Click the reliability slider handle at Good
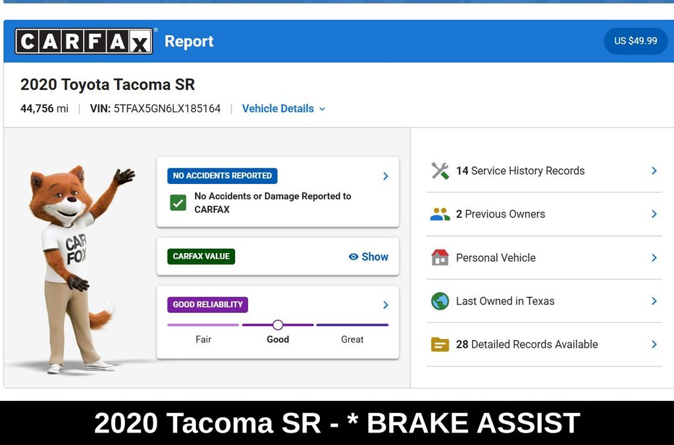Image resolution: width=674 pixels, height=445 pixels. [278, 325]
